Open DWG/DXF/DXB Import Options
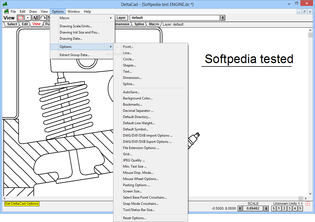The image size is (315, 222). tap(151, 136)
